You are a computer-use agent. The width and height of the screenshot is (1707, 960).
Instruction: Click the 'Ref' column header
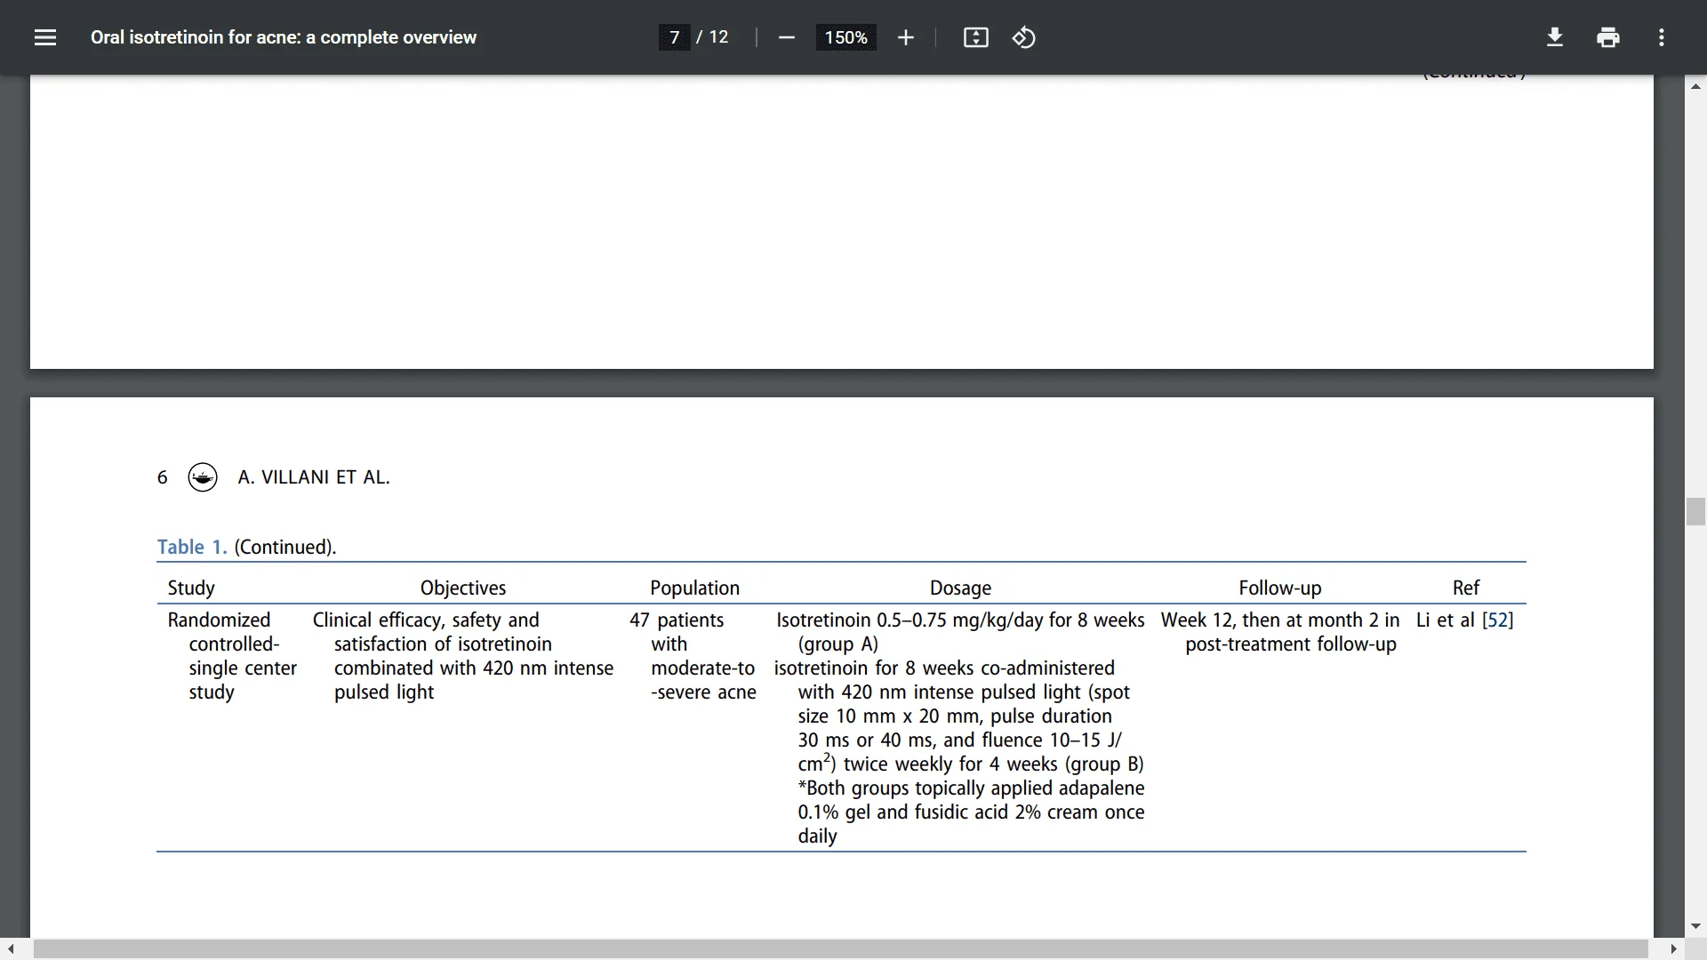(1466, 588)
